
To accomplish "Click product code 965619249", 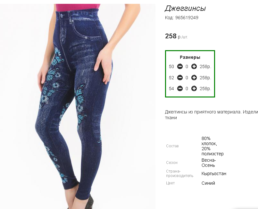I will [182, 18].
